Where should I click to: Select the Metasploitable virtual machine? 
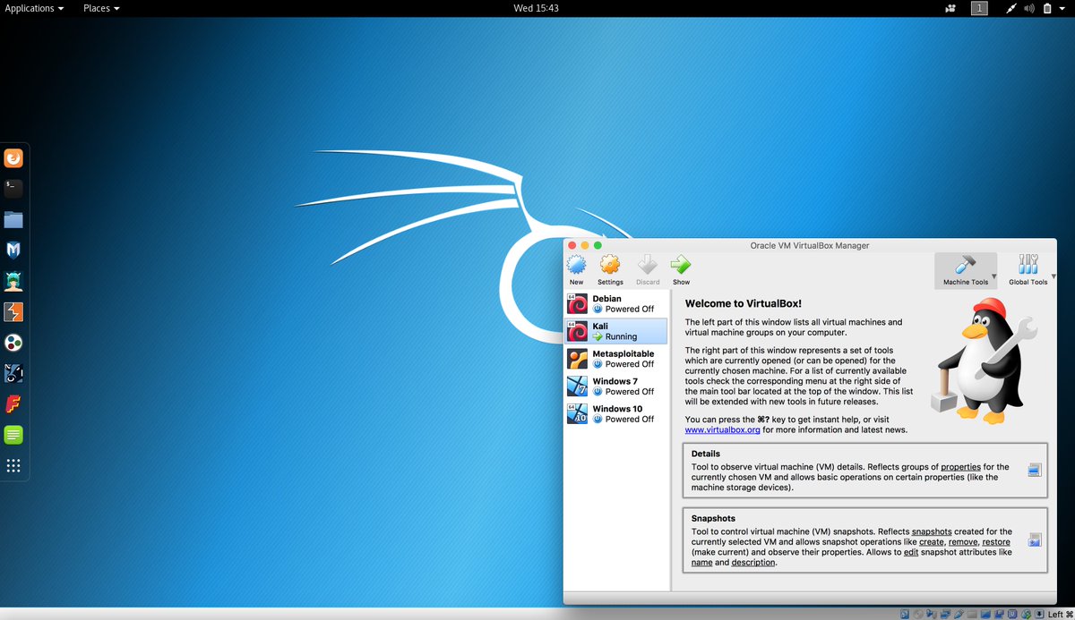(616, 359)
